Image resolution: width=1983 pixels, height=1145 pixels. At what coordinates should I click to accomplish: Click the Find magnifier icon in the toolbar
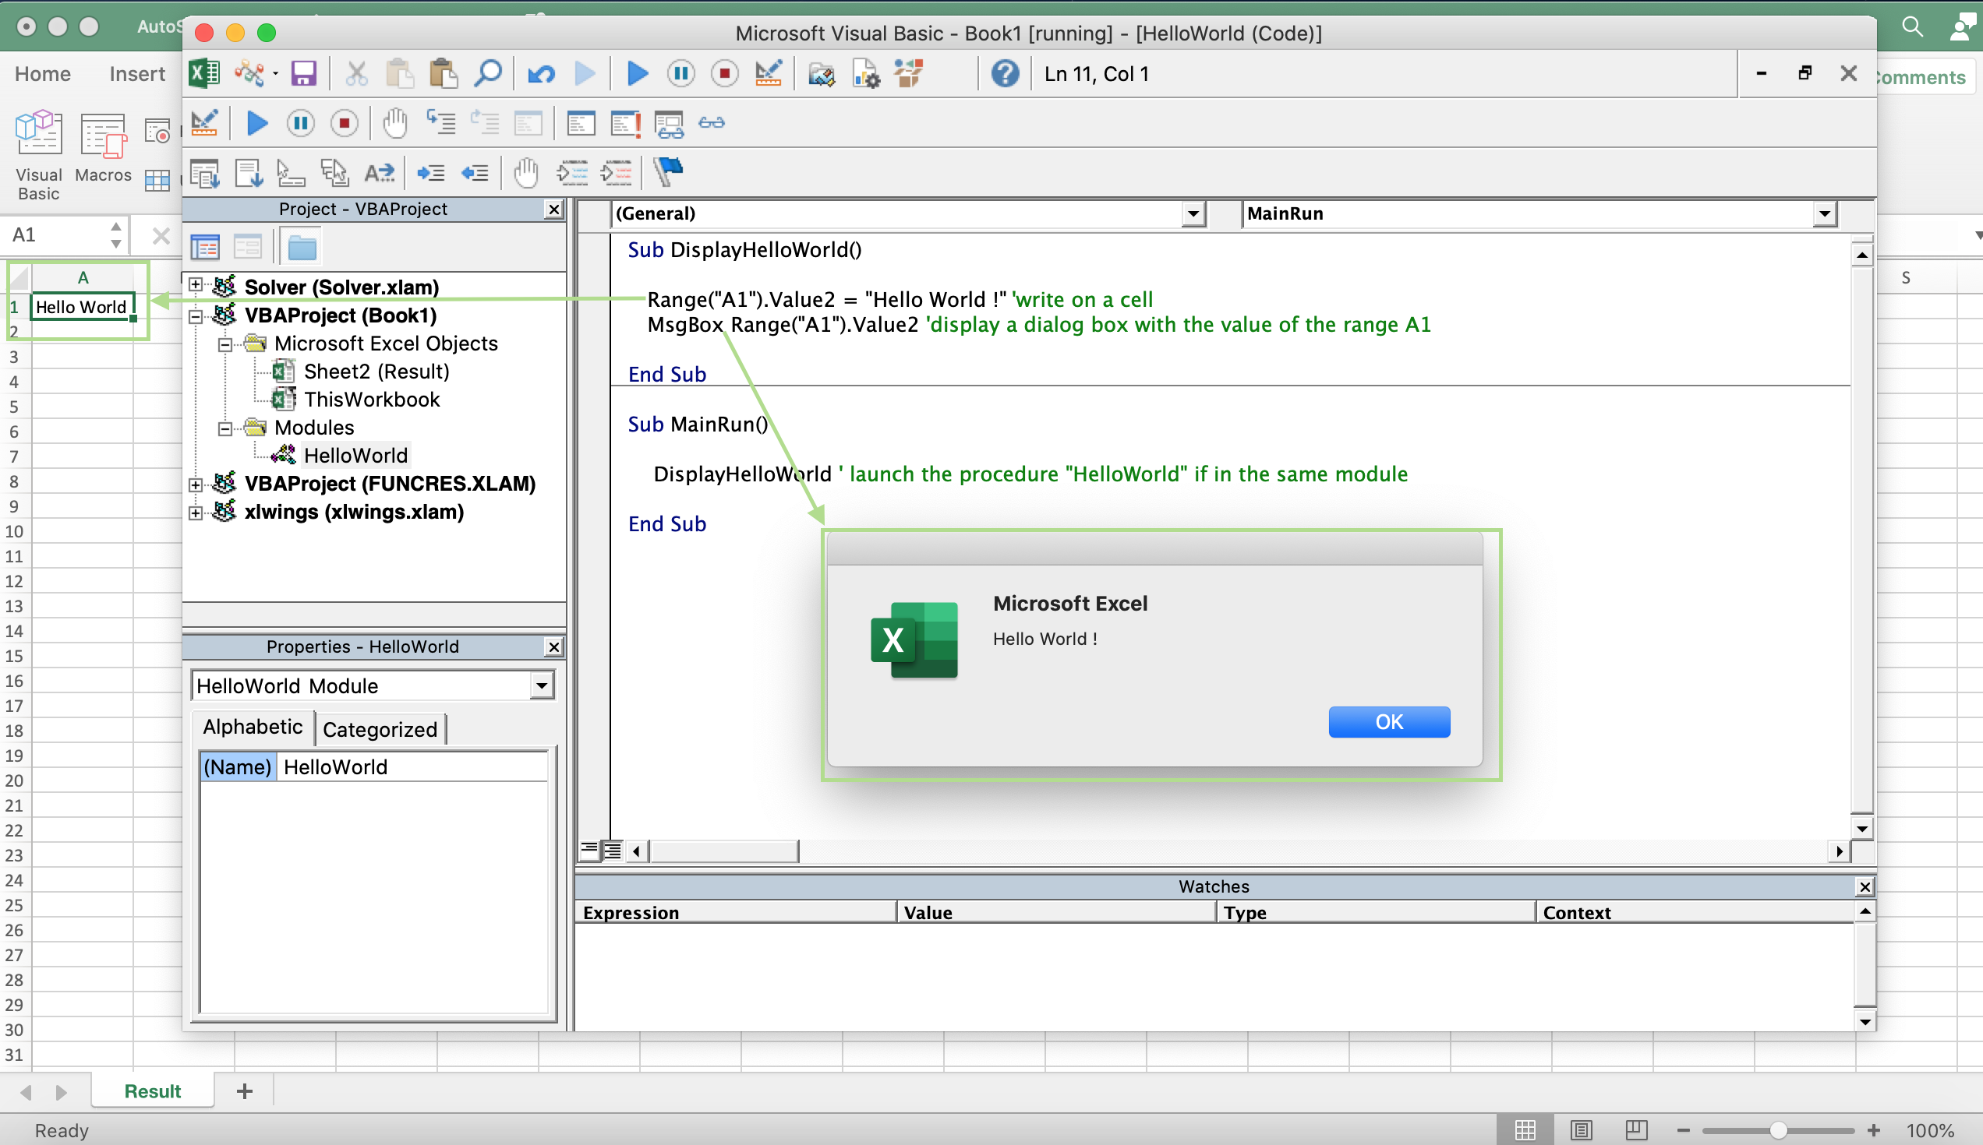point(488,74)
